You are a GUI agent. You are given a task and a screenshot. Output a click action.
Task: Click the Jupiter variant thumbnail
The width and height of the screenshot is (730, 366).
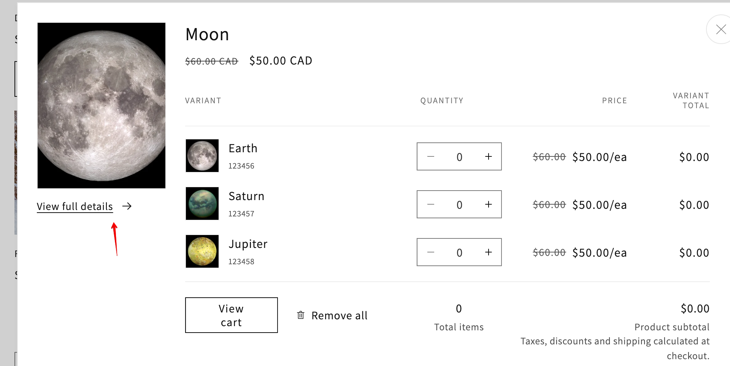tap(202, 251)
